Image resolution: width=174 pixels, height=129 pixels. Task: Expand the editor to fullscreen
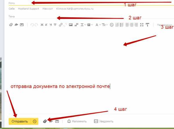(142, 25)
